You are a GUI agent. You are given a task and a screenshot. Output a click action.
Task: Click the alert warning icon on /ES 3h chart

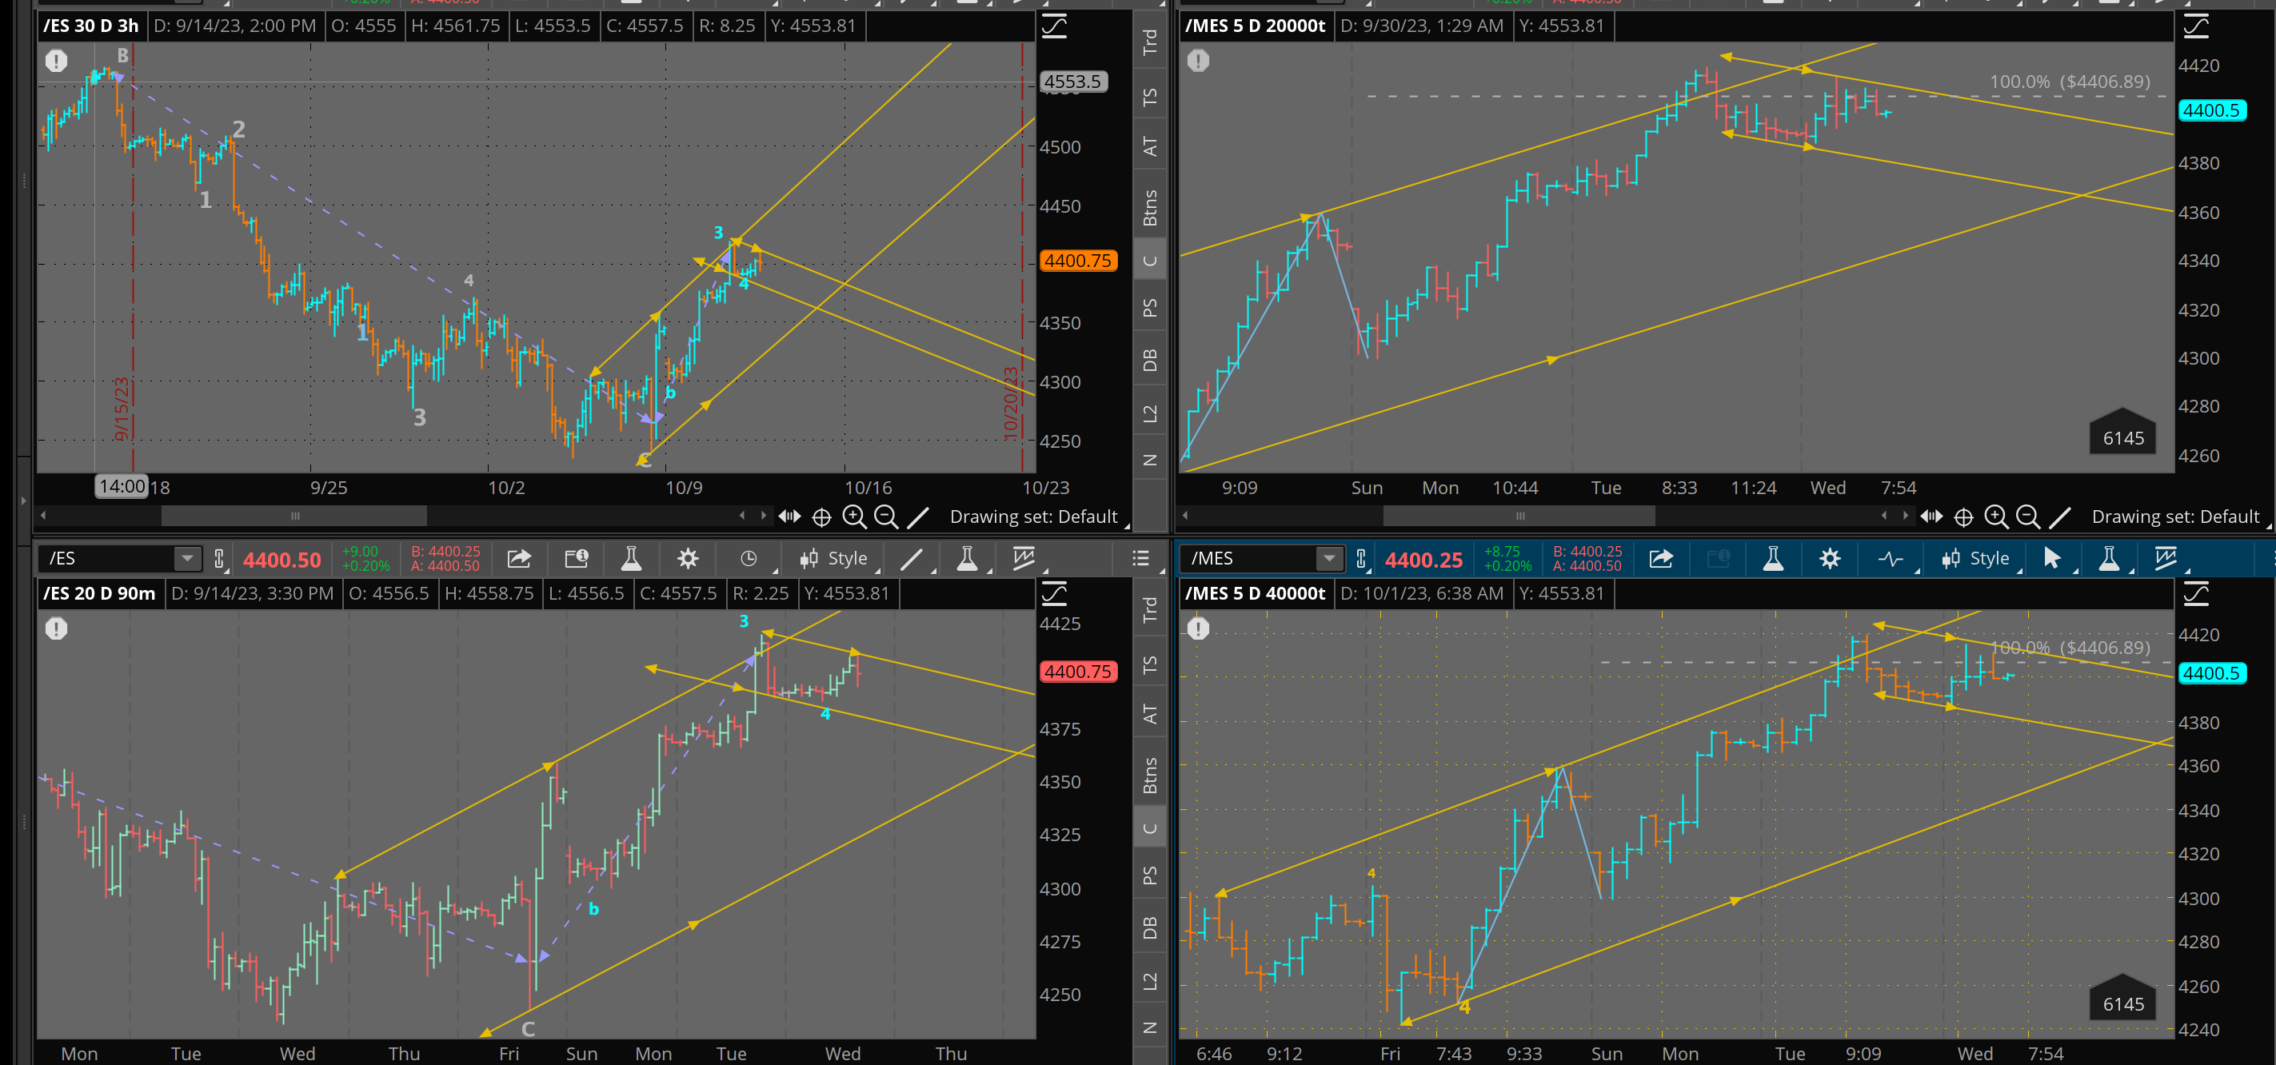coord(57,61)
